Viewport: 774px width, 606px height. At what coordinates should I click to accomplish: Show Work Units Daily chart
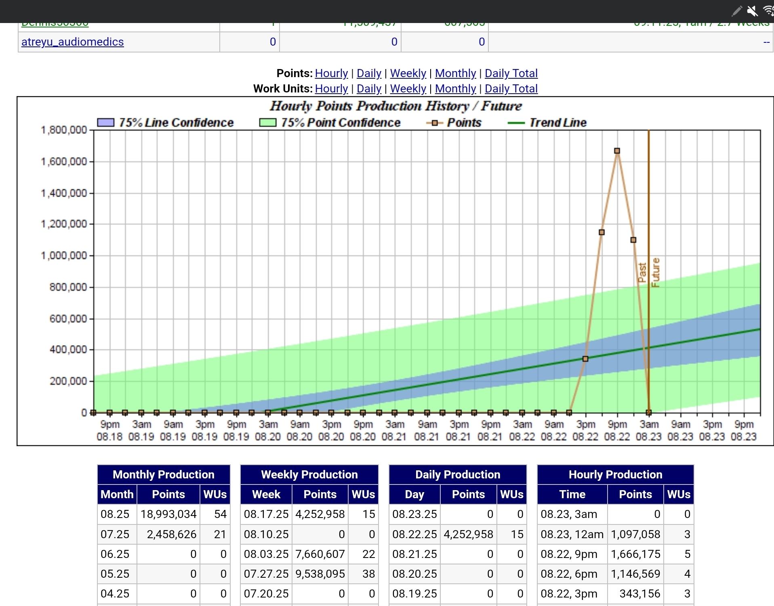tap(369, 88)
